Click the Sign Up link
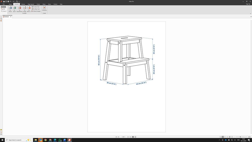The height and width of the screenshot is (142, 252). 248,4
